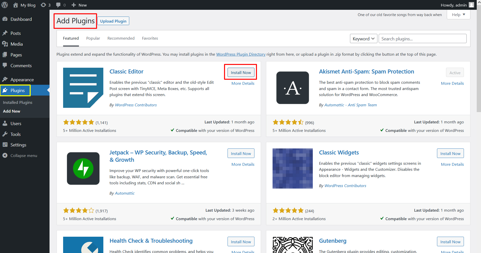Click the comments bubble icon in top bar
The height and width of the screenshot is (253, 481).
58,5
